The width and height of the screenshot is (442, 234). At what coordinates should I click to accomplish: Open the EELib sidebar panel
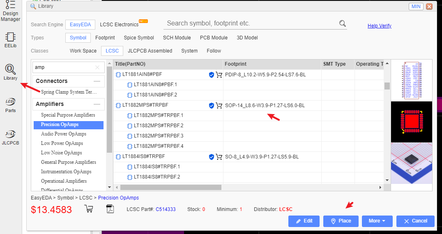click(10, 40)
